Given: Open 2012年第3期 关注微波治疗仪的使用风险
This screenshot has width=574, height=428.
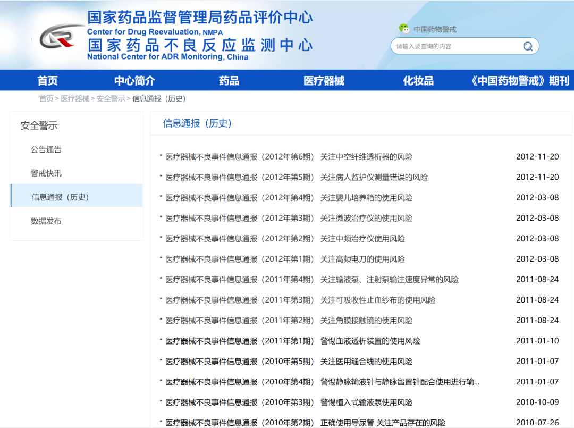Looking at the screenshot, I should (x=289, y=219).
